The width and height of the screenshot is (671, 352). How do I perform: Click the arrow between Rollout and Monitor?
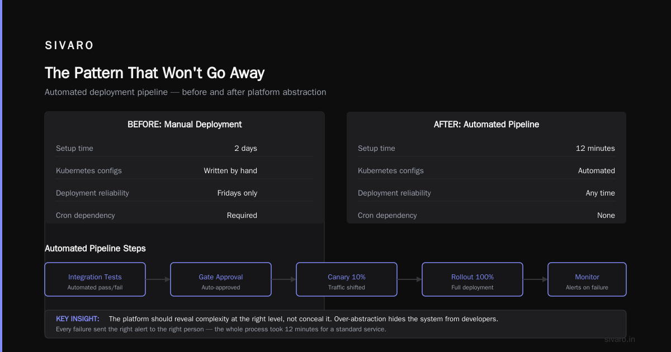pos(536,279)
